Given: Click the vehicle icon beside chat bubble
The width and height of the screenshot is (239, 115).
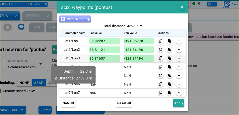Looking at the screenshot, I should [8, 27].
